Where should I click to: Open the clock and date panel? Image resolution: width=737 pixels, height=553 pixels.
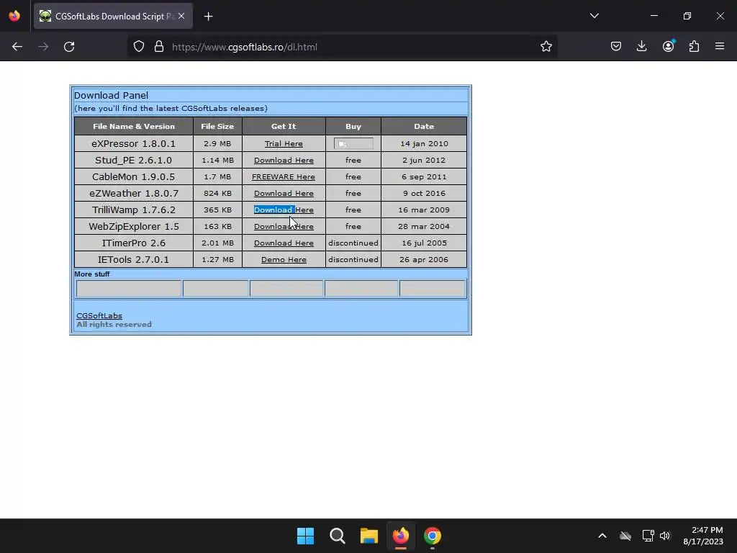pos(703,536)
